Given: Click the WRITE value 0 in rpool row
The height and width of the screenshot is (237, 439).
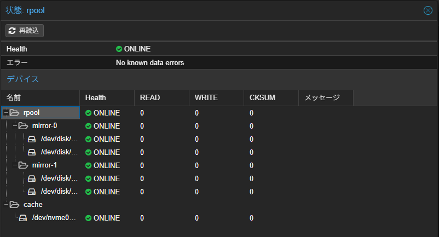Looking at the screenshot, I should coord(197,113).
